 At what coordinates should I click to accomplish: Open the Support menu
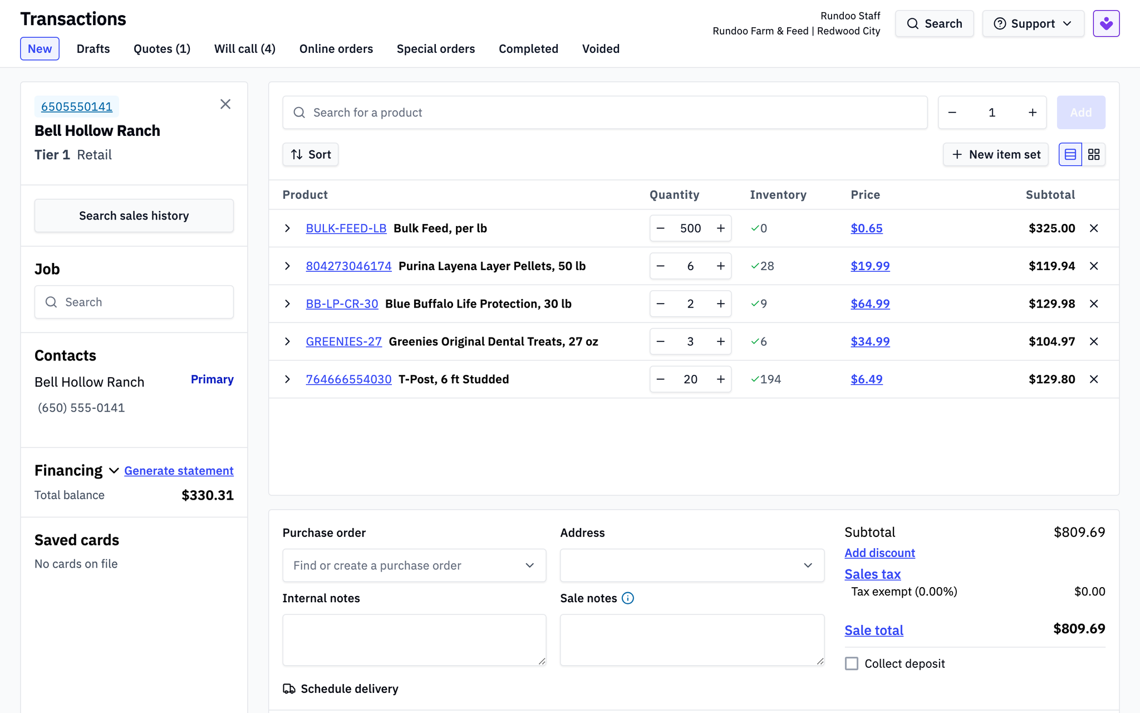(x=1033, y=23)
